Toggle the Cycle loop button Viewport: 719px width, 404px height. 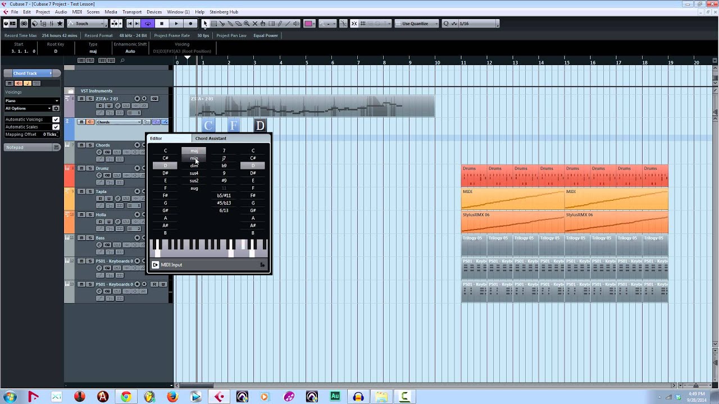coord(148,24)
